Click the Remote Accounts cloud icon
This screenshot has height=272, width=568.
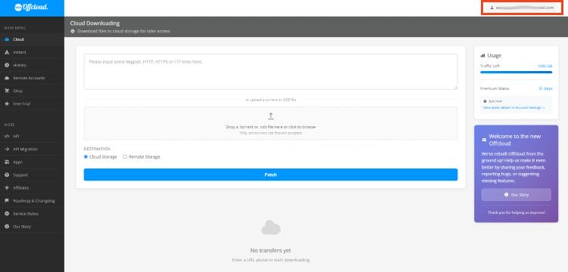(7, 78)
